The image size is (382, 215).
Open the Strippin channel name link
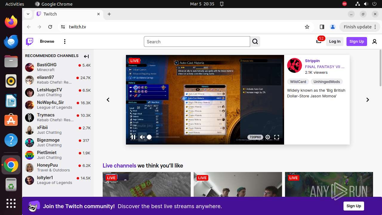click(x=312, y=61)
